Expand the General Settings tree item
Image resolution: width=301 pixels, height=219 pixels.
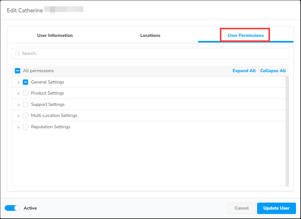19,82
